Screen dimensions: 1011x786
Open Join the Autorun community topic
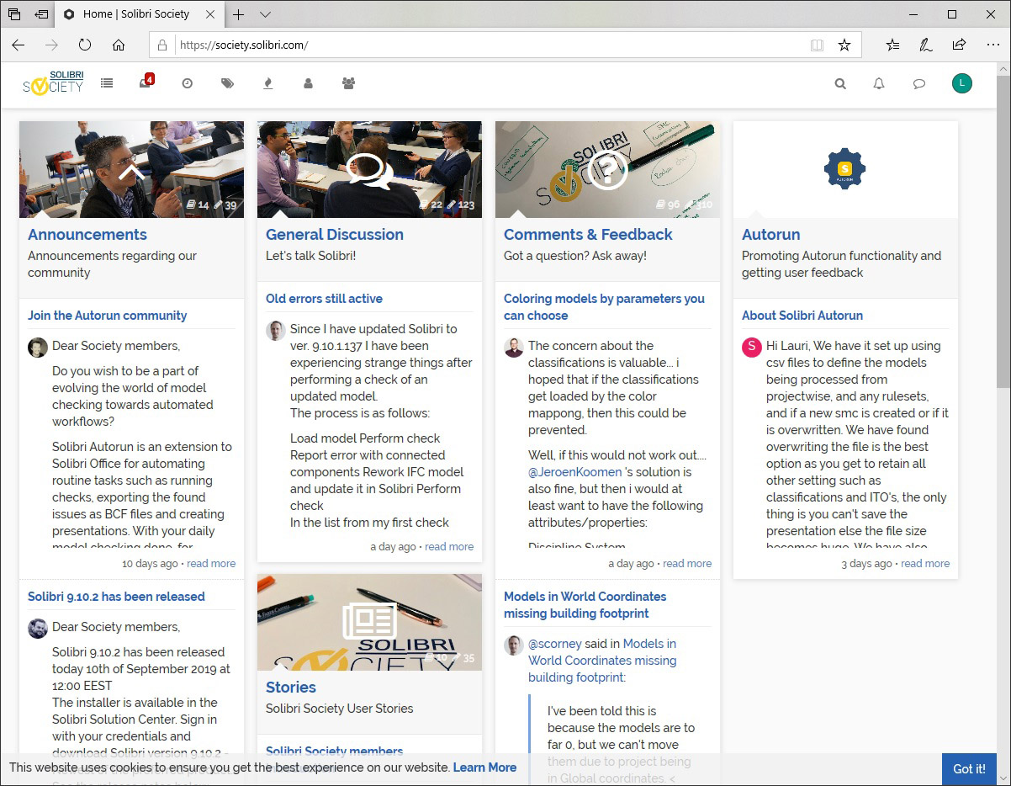coord(108,316)
